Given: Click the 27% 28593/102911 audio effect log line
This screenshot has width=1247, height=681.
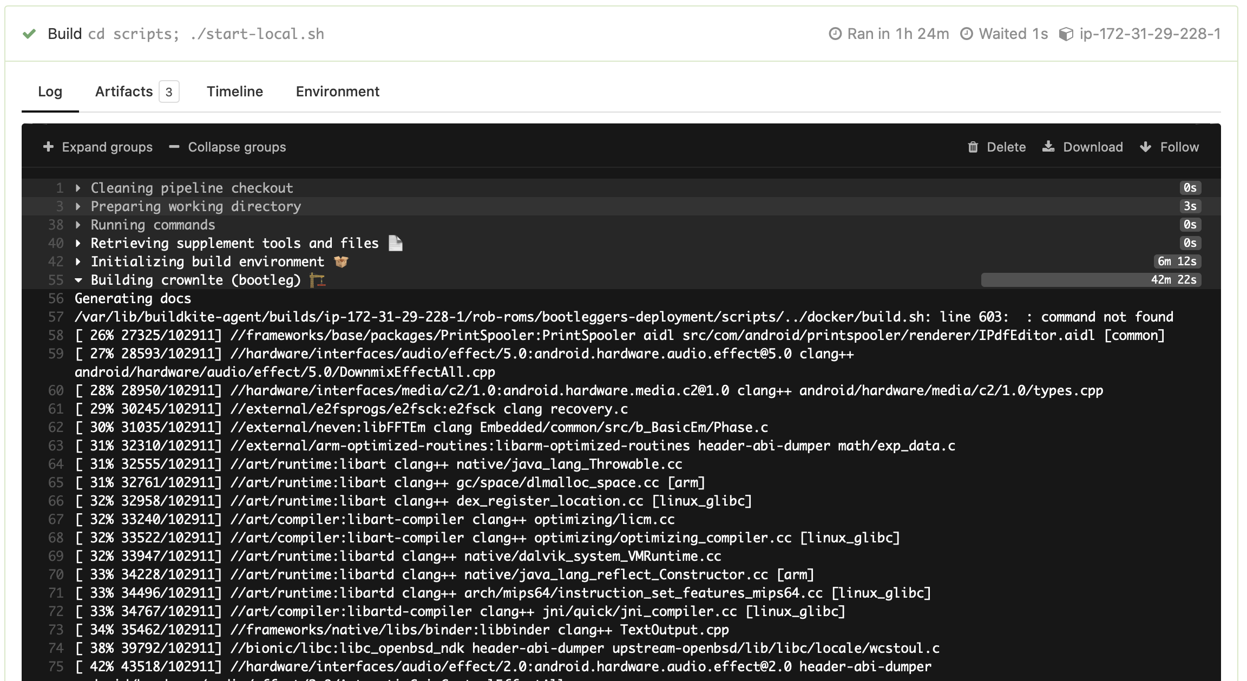Looking at the screenshot, I should point(464,363).
